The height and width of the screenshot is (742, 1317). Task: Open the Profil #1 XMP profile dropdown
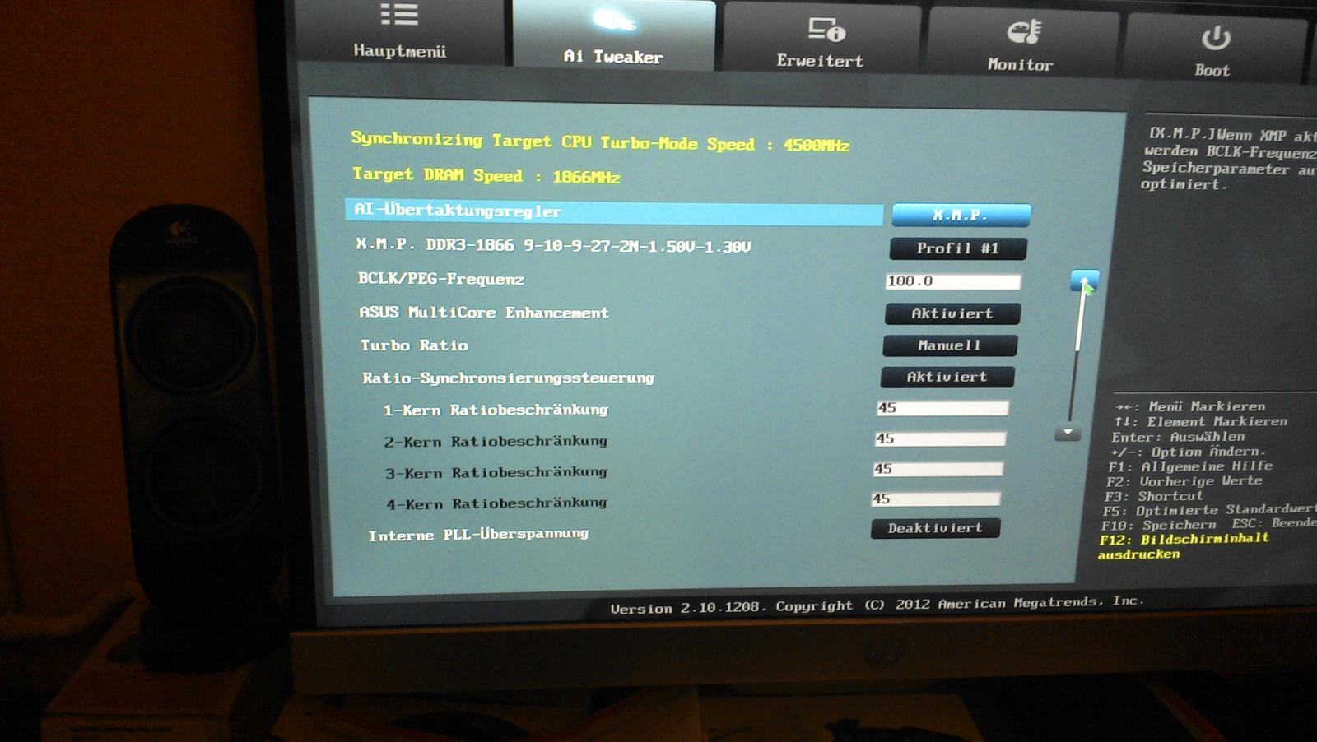[x=957, y=248]
